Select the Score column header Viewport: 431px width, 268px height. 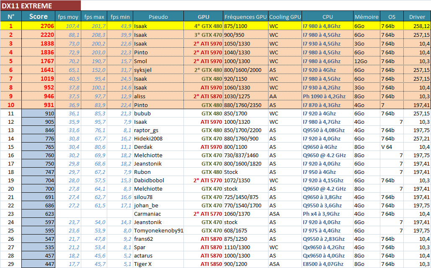[38, 16]
